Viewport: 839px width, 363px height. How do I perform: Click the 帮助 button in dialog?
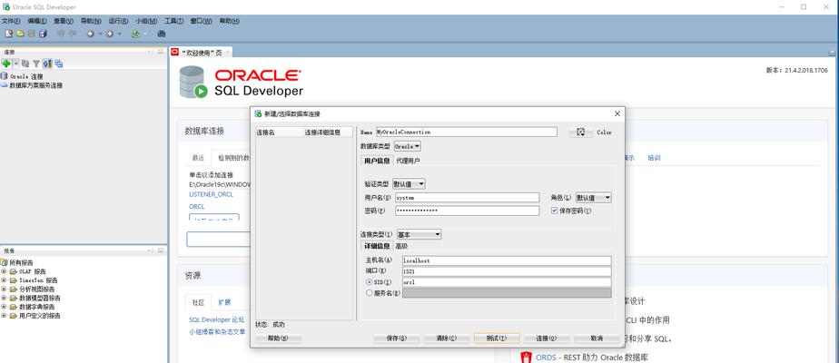(278, 338)
